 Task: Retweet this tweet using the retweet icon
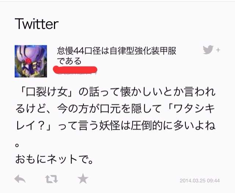pyautogui.click(x=51, y=179)
